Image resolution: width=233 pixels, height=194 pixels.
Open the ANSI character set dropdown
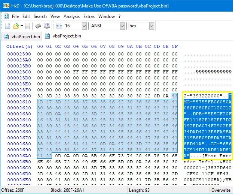click(x=122, y=26)
